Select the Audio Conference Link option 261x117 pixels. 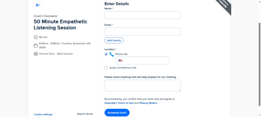[x=106, y=68]
